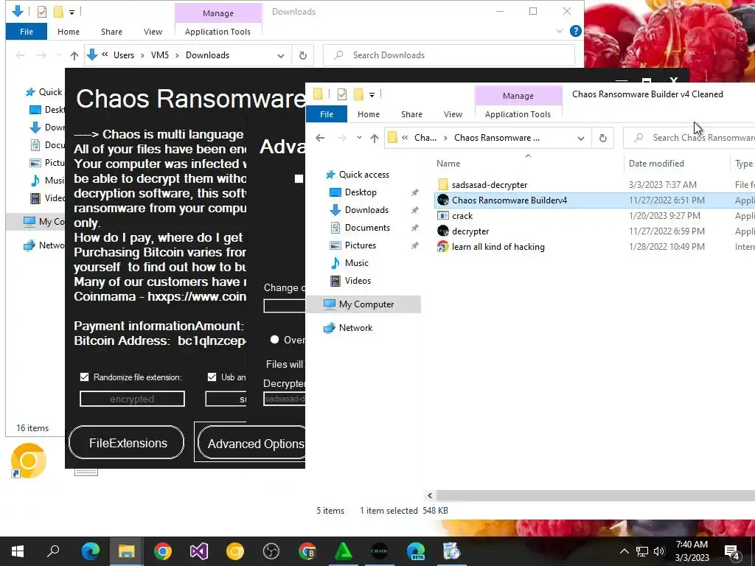Tick the white checkbox under Adva... heading
755x566 pixels.
pos(299,178)
